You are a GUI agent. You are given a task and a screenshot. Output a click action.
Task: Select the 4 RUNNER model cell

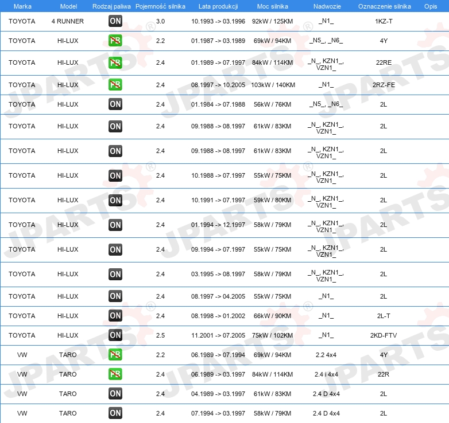tap(68, 21)
